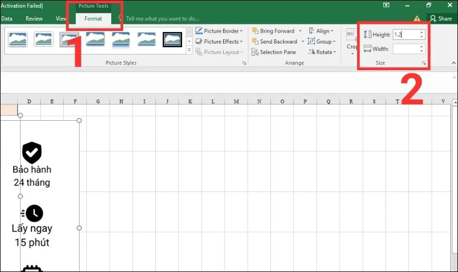
Task: Open the Picture Border dropdown
Action: click(x=219, y=31)
